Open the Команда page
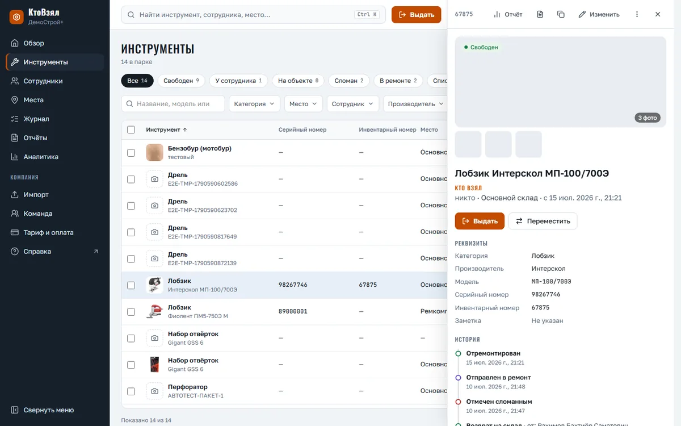The width and height of the screenshot is (681, 426). click(54, 214)
